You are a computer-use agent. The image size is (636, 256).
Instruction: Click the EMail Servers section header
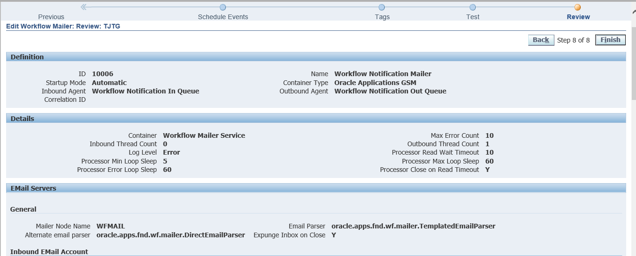tap(316, 188)
